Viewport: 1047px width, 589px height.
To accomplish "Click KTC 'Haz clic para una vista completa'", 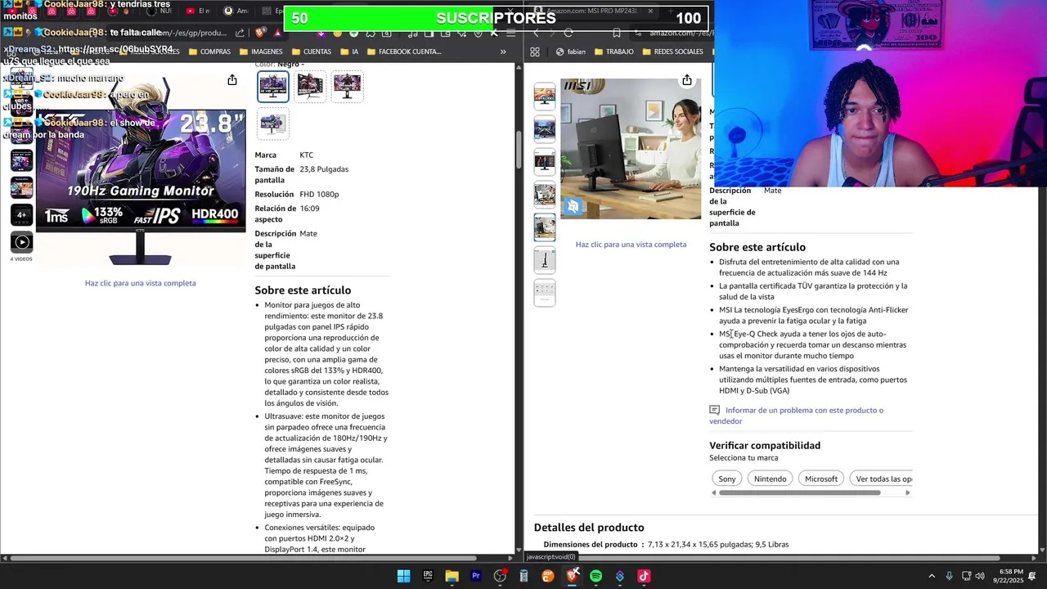I will 141,283.
